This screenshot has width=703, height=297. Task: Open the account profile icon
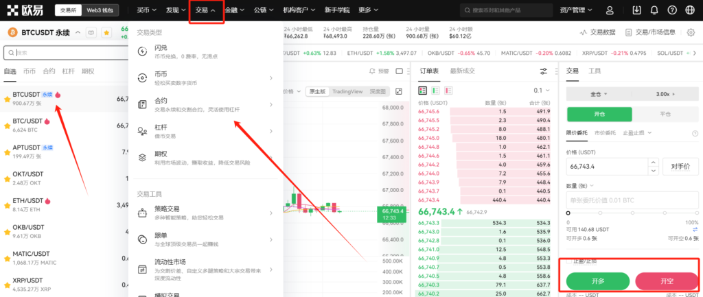610,10
